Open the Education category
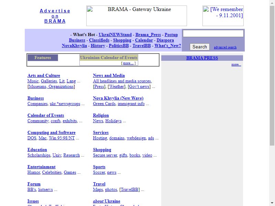Viewport: 275px width, 206px height. coord(37,150)
